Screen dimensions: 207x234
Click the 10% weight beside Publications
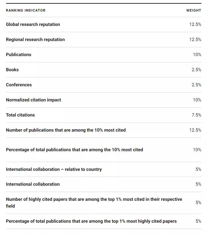pos(197,55)
